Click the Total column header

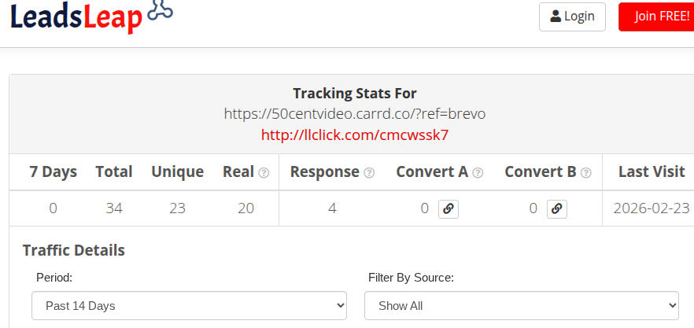coord(114,171)
